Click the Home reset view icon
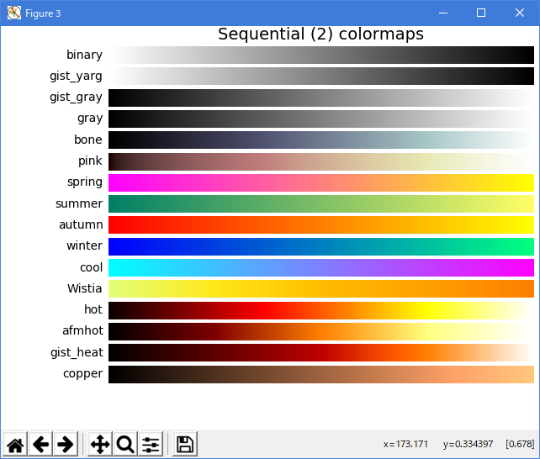 pos(15,444)
